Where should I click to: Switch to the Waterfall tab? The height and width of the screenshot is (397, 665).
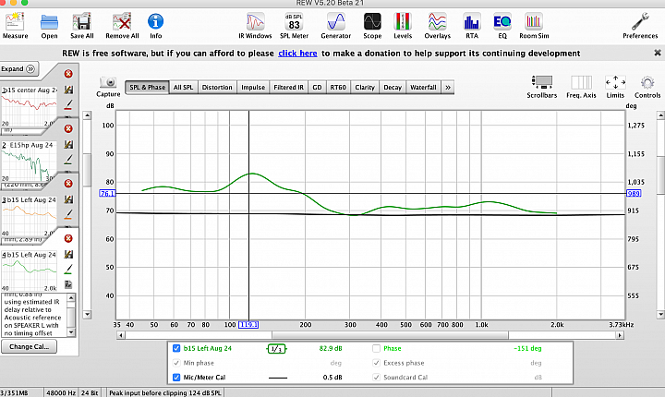tap(423, 87)
